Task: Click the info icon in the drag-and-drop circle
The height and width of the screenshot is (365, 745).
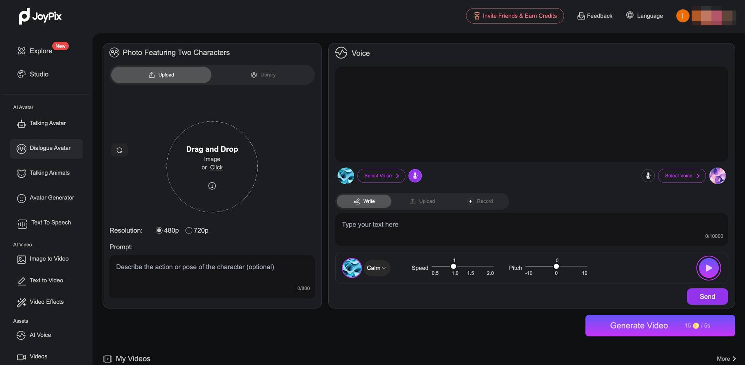Action: [x=212, y=186]
